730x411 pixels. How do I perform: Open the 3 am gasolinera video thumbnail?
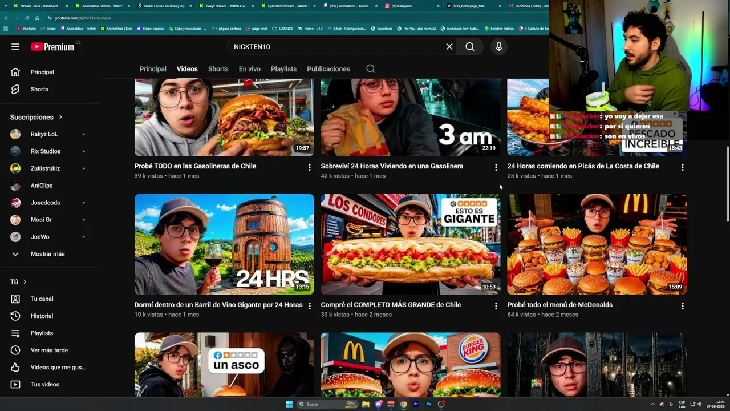pyautogui.click(x=411, y=118)
